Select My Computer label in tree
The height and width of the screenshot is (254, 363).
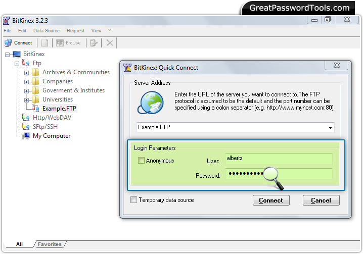(52, 136)
